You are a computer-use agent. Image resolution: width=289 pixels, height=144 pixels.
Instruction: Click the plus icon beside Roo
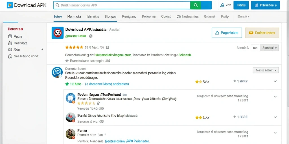coord(42,49)
